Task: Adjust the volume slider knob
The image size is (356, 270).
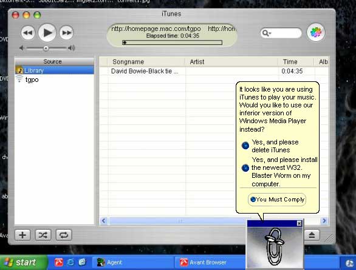Action: click(46, 48)
